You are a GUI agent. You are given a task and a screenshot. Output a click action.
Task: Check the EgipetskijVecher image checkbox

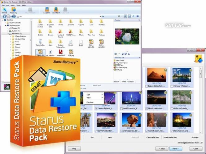point(147,86)
